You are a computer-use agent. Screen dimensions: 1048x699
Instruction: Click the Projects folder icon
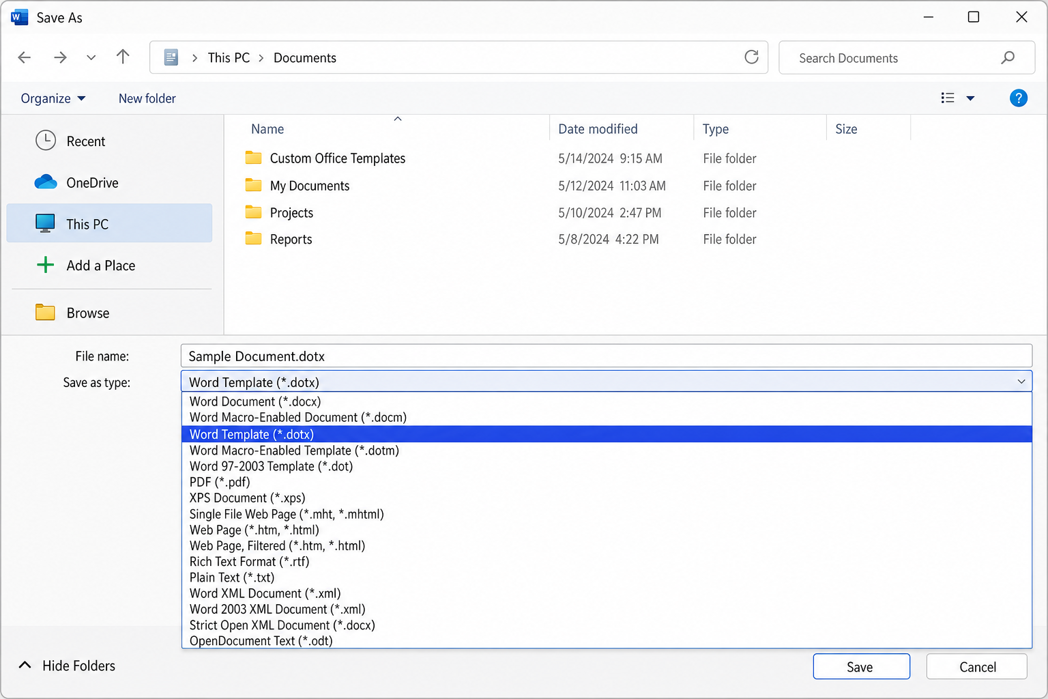coord(253,212)
